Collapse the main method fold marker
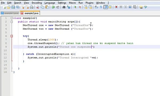160x96 pixels. pos(12,22)
